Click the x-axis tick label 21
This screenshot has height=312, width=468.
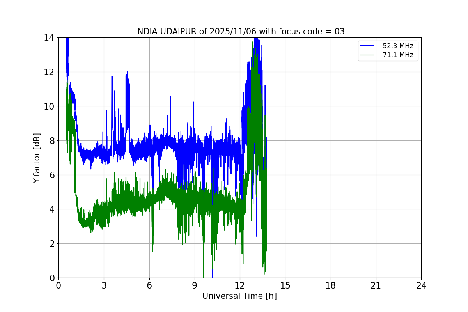[376, 285]
